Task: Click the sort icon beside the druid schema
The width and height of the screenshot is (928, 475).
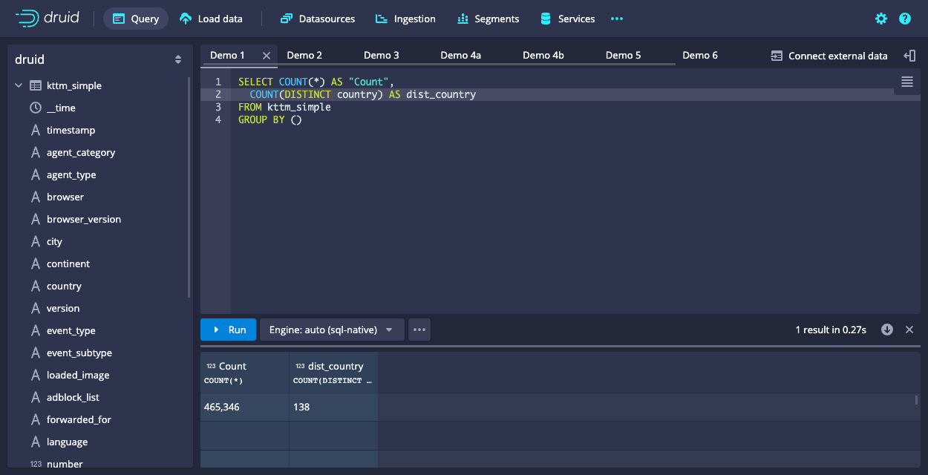Action: click(x=178, y=59)
